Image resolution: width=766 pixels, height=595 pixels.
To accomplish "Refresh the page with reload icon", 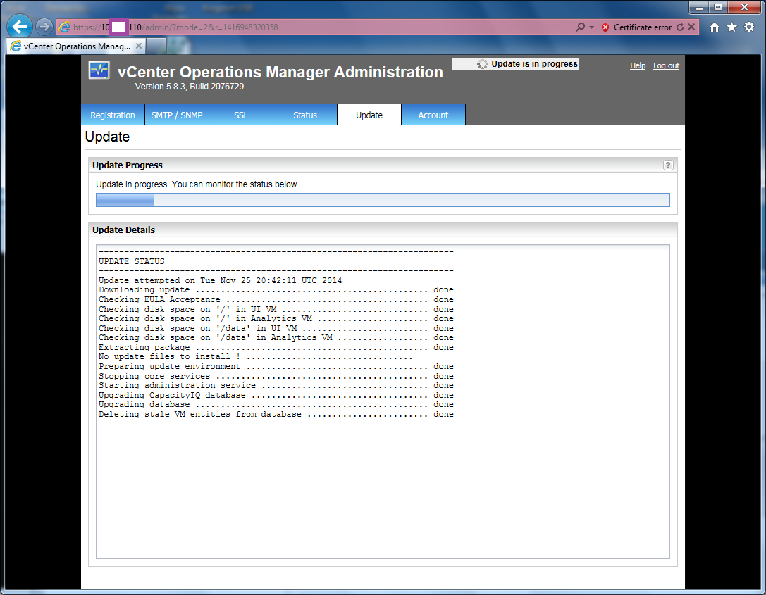I will [x=680, y=27].
